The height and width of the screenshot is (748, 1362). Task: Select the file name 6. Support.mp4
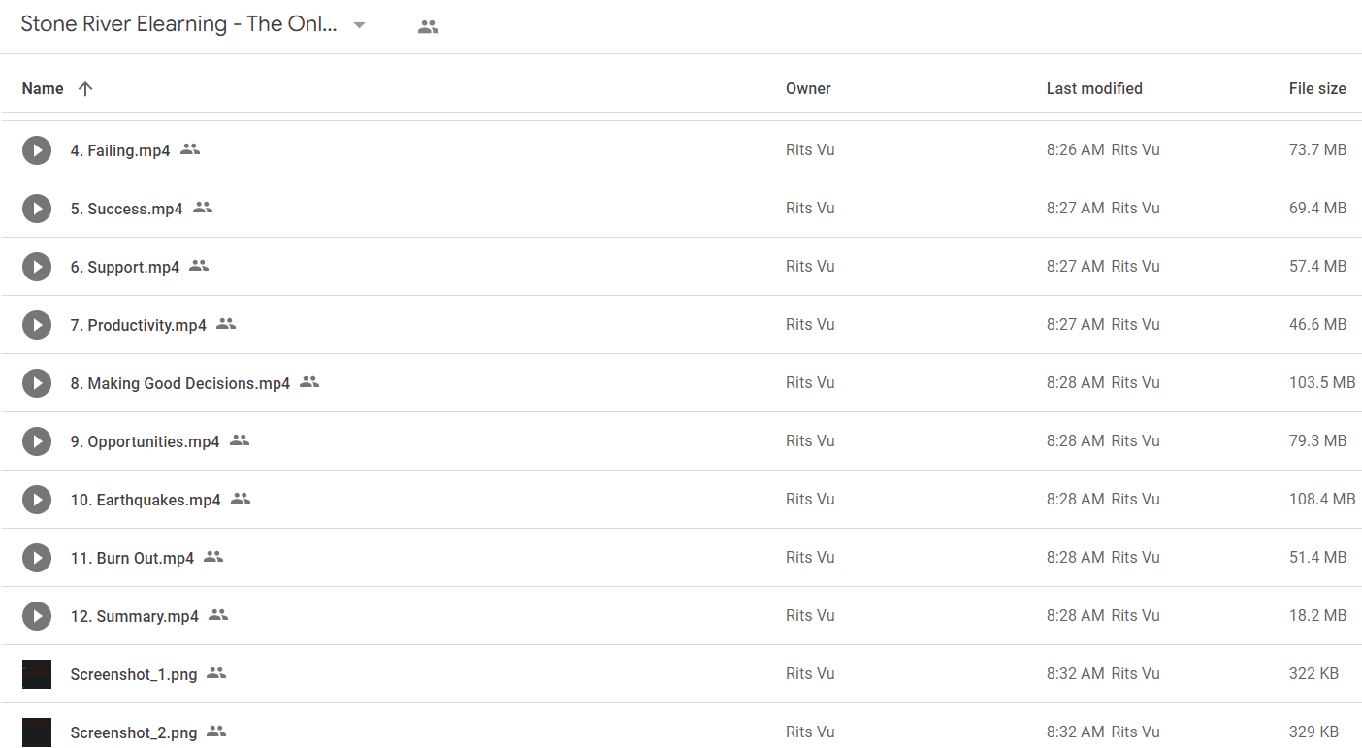pos(125,267)
